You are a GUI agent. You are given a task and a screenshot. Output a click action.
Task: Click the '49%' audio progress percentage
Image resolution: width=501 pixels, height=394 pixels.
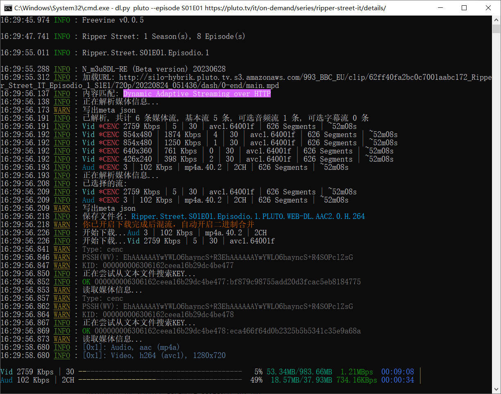coord(256,380)
